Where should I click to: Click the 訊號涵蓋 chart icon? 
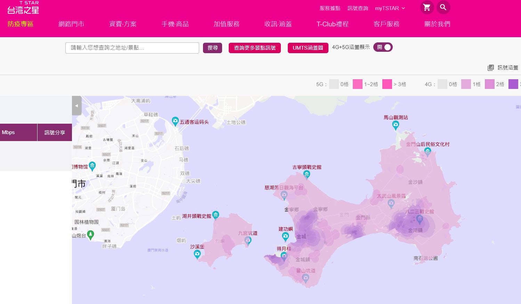point(490,68)
